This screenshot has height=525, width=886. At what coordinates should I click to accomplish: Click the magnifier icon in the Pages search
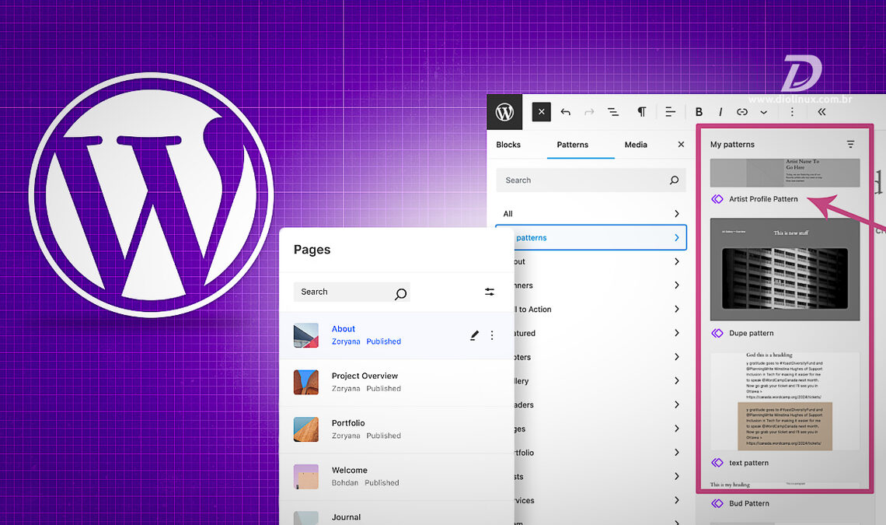click(x=400, y=294)
